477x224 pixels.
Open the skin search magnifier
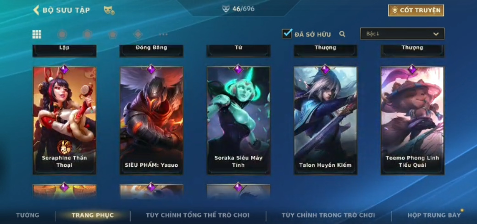tap(342, 34)
